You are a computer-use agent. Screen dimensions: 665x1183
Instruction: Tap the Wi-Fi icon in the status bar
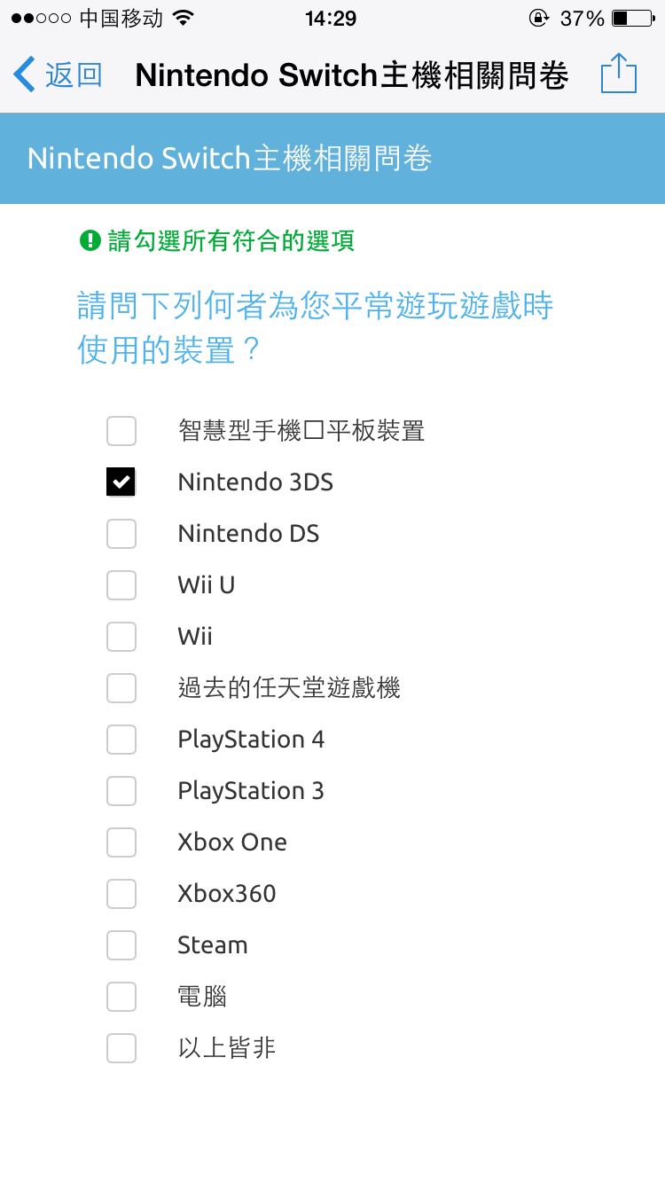point(184,18)
